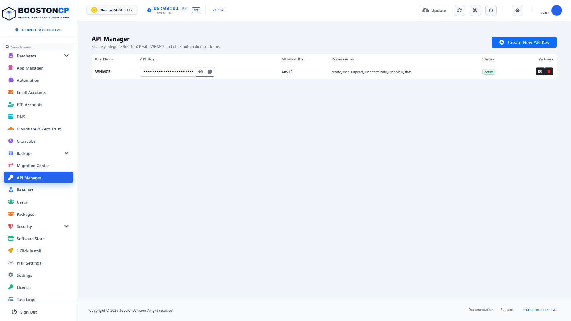Open Task Logs page
Viewport: 571px width, 321px height.
point(38,300)
